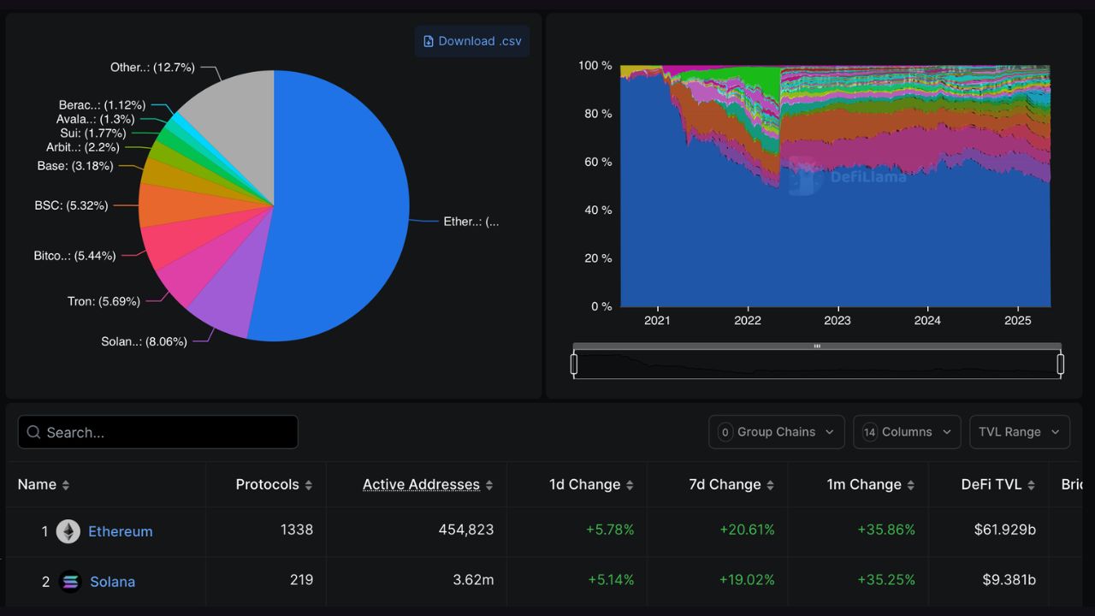This screenshot has height=616, width=1095.
Task: Click the top grip bar of the range slider
Action: coord(817,346)
